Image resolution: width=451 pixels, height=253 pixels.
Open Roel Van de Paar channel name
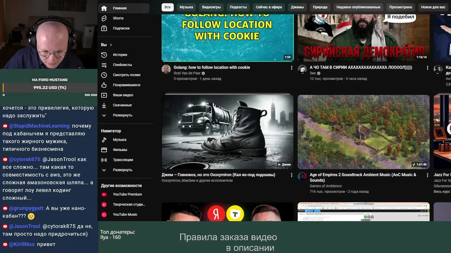[187, 73]
